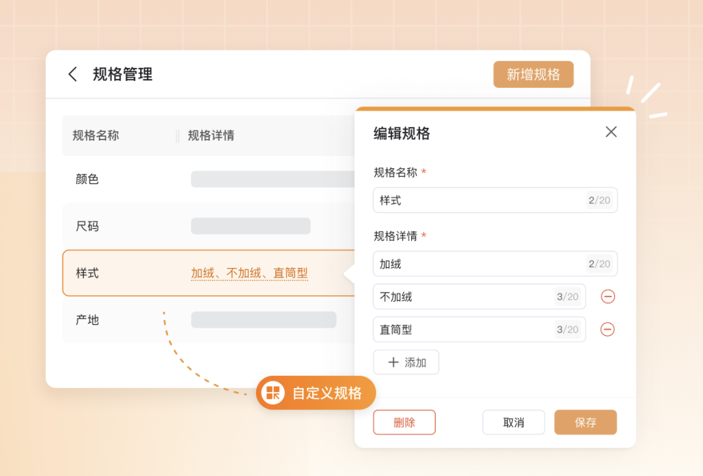Go back using the arrow beside 规格管理
Image resolution: width=703 pixels, height=476 pixels.
point(73,74)
